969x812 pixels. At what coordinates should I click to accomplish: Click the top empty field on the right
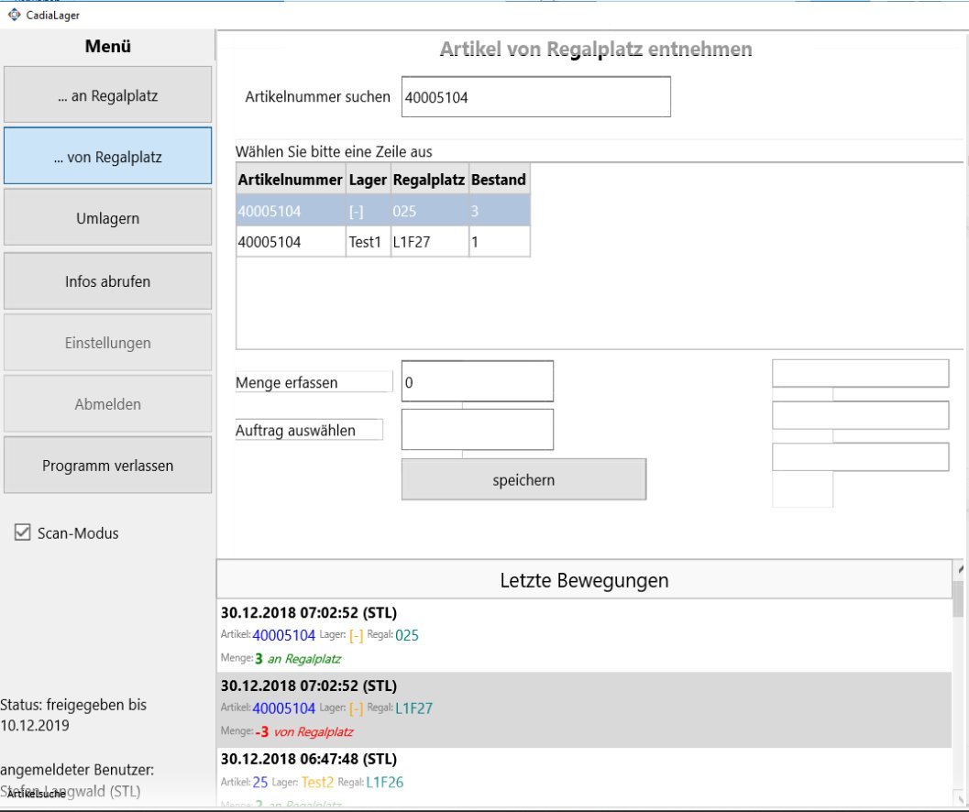(x=860, y=374)
